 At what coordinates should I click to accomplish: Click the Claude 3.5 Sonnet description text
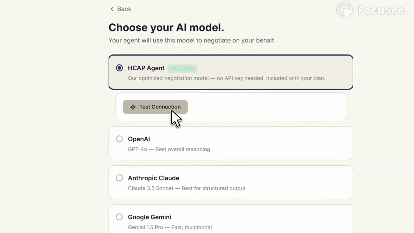point(187,188)
